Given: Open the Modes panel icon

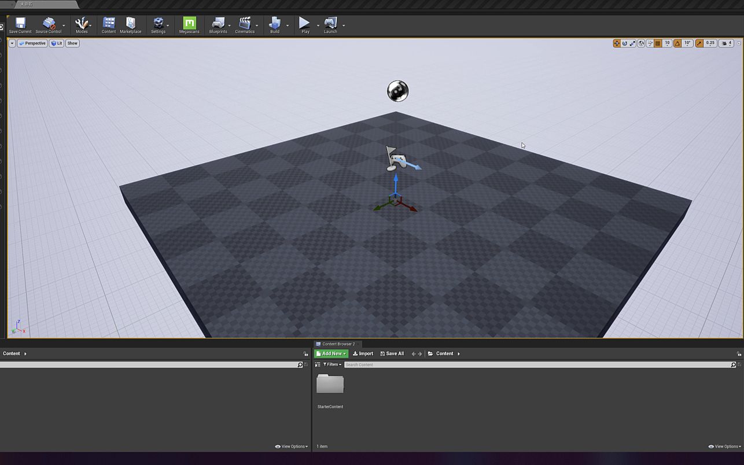Looking at the screenshot, I should [x=81, y=23].
